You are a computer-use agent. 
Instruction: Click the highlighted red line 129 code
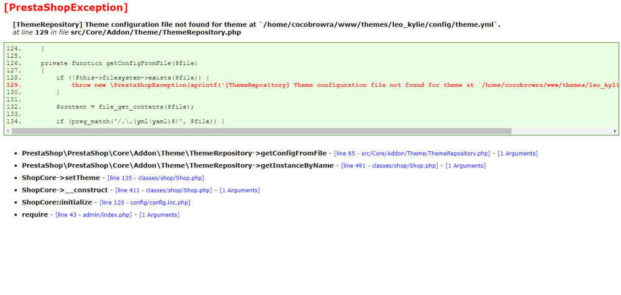(345, 85)
